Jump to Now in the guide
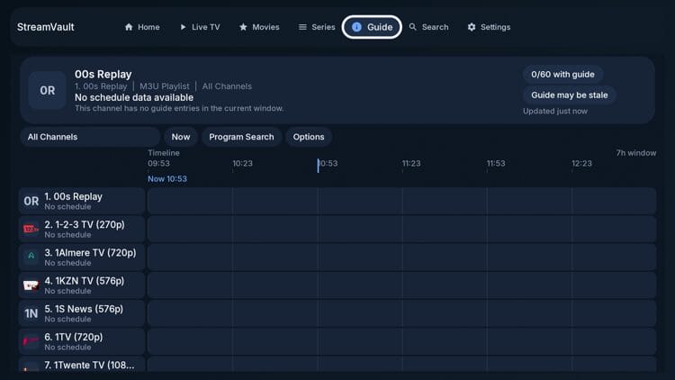This screenshot has height=380, width=675. pyautogui.click(x=180, y=137)
